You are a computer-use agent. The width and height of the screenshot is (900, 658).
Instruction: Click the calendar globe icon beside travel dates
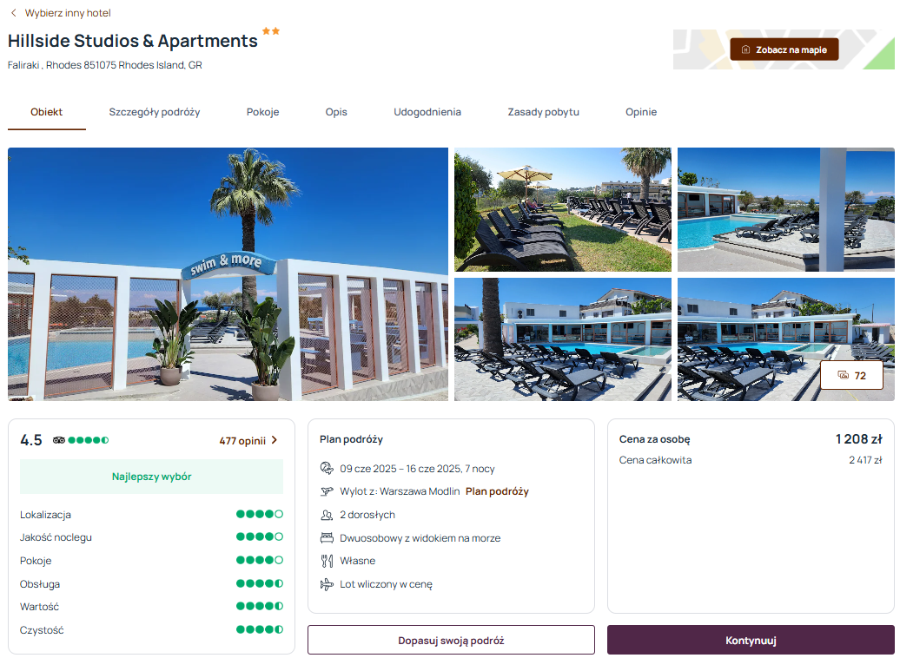327,468
